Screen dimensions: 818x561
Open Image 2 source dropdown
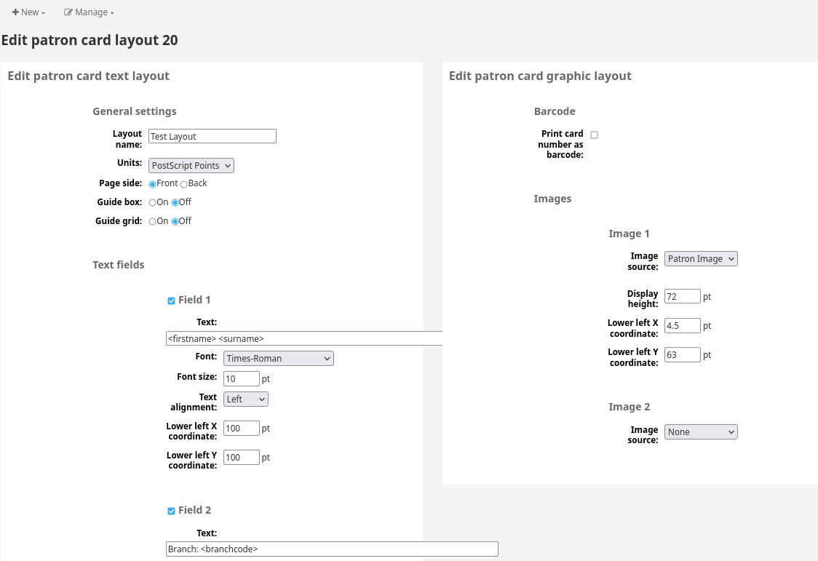coord(701,432)
